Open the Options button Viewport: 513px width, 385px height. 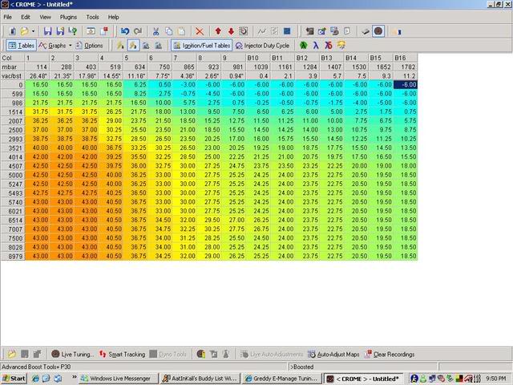pyautogui.click(x=89, y=46)
